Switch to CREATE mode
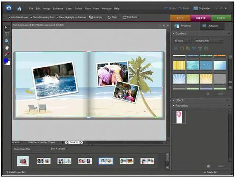 (201, 18)
